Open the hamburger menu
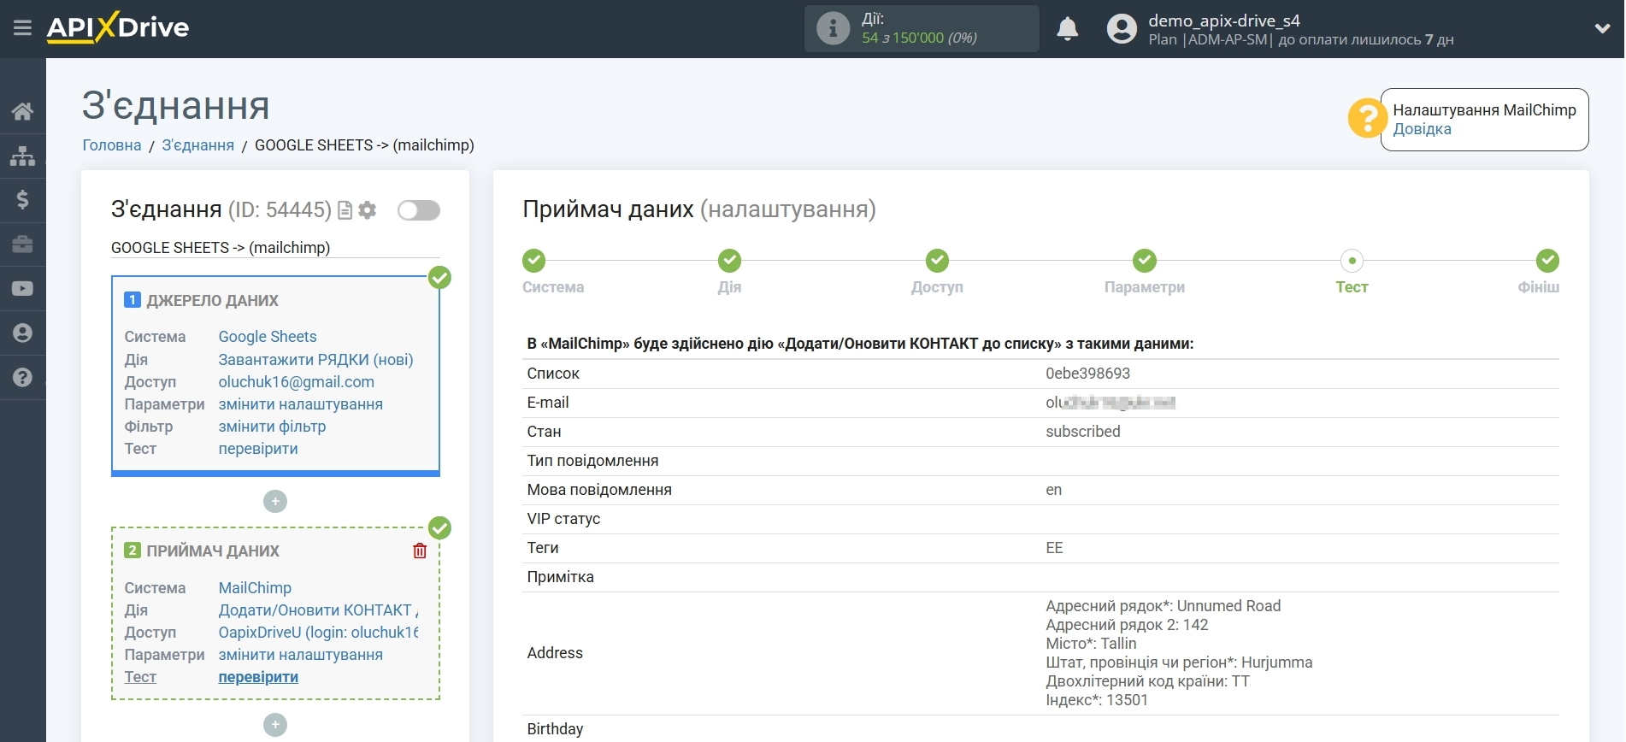The width and height of the screenshot is (1626, 742). [23, 28]
